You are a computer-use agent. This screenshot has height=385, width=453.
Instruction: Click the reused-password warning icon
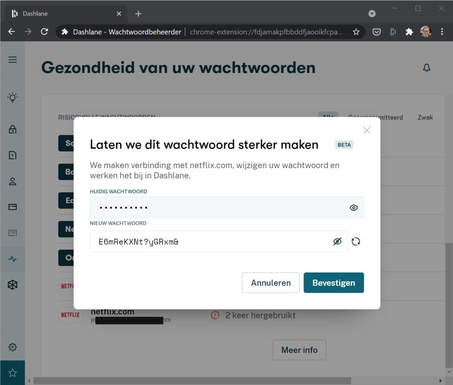coord(215,315)
